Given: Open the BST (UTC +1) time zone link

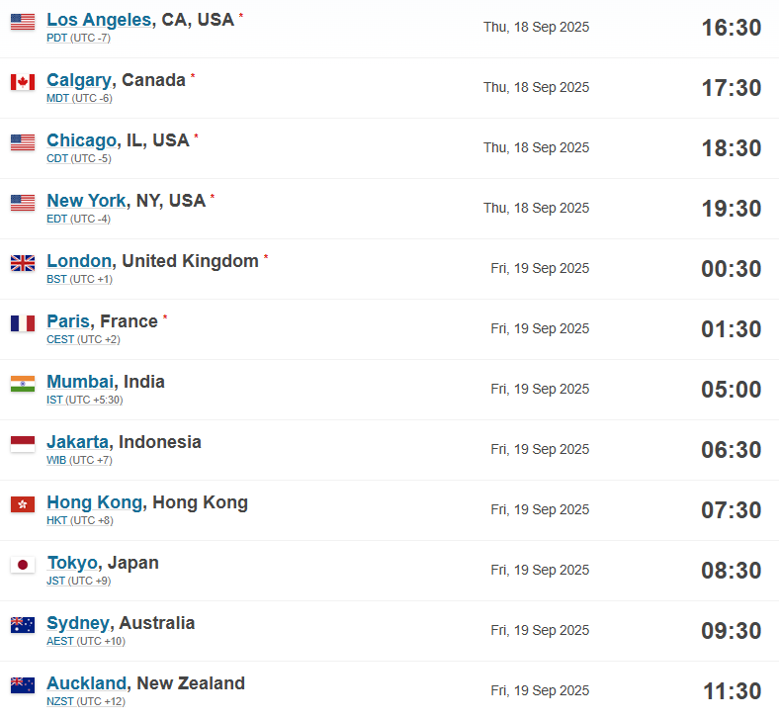Looking at the screenshot, I should click(79, 279).
